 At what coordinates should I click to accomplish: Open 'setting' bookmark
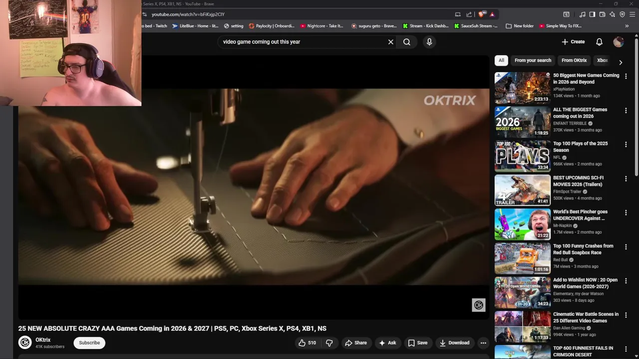pos(234,26)
